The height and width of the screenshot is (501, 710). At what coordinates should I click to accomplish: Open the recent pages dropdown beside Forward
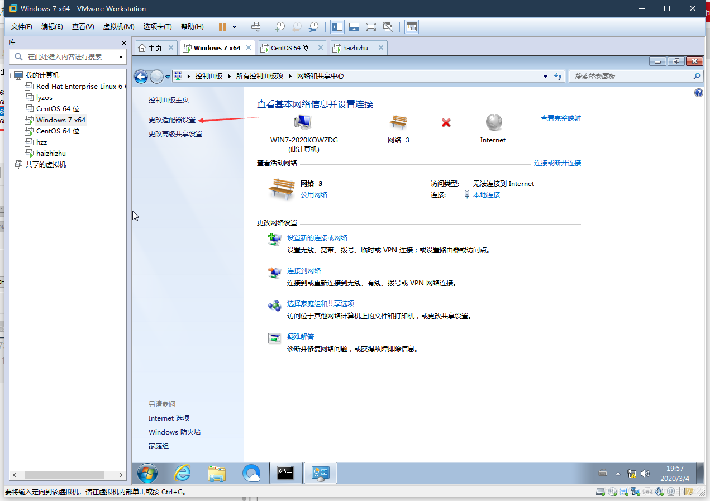[x=168, y=77]
